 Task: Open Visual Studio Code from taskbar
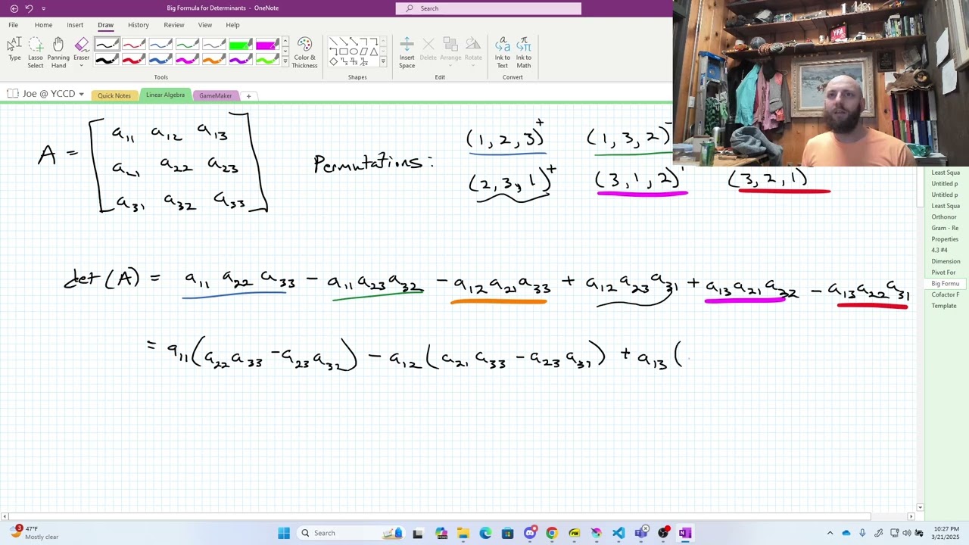tap(618, 533)
